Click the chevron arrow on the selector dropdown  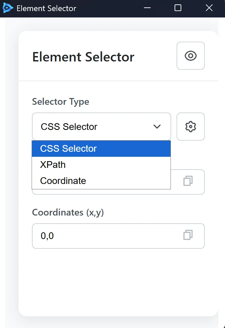point(157,127)
